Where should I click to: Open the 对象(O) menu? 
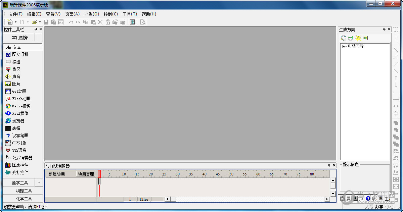(92, 14)
